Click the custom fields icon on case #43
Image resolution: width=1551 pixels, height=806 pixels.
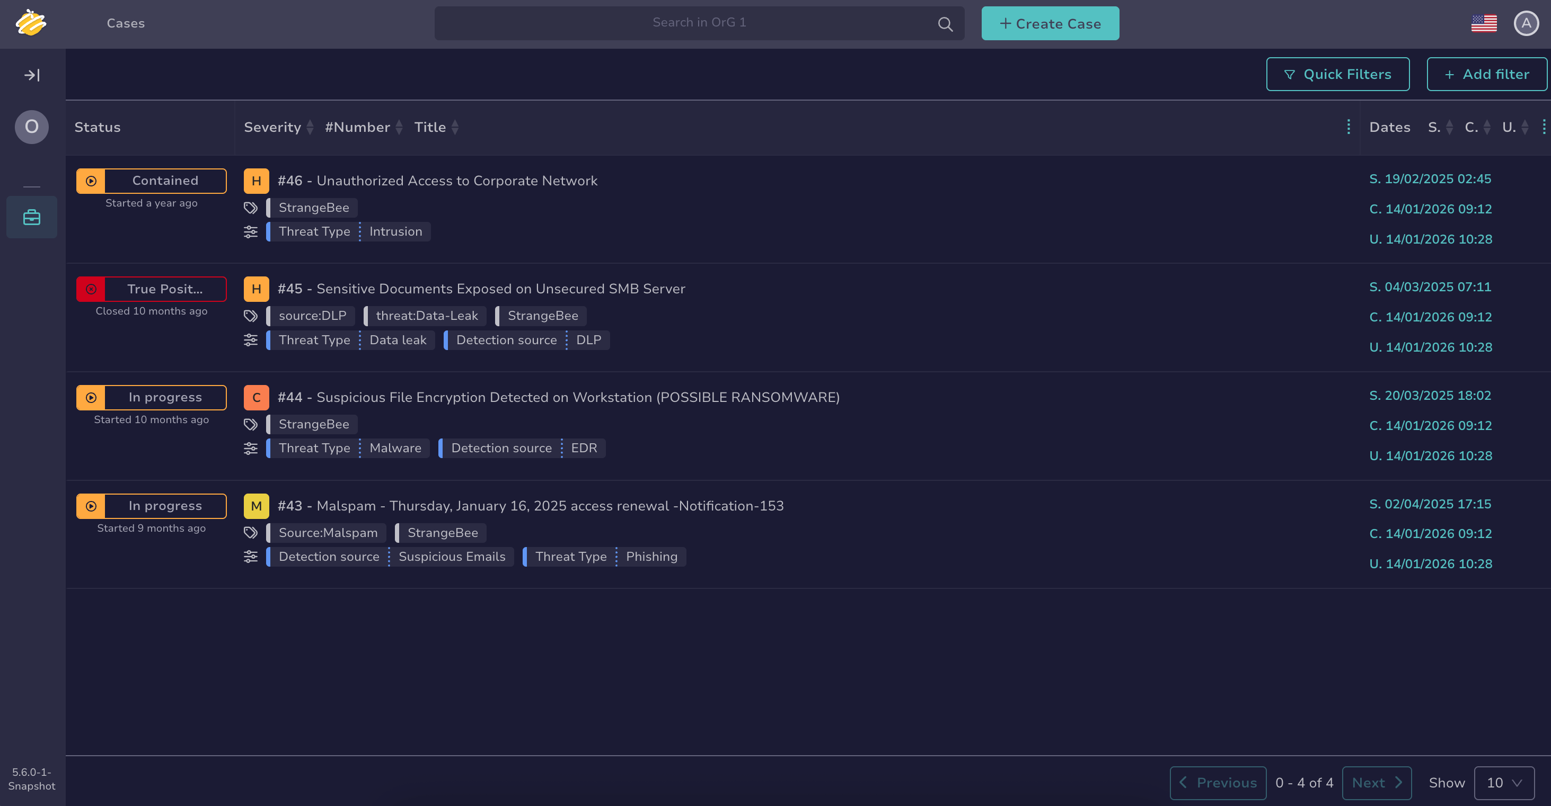[x=251, y=557]
